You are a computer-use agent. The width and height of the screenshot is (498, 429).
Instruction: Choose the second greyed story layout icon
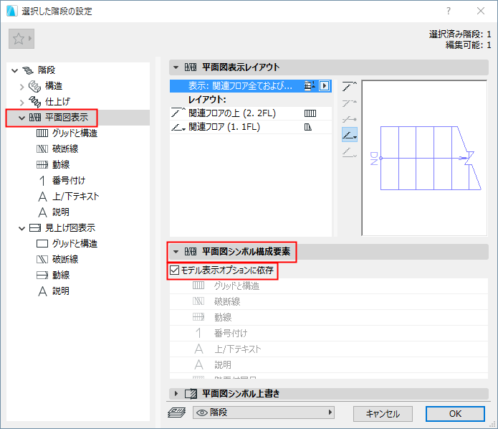pos(350,103)
